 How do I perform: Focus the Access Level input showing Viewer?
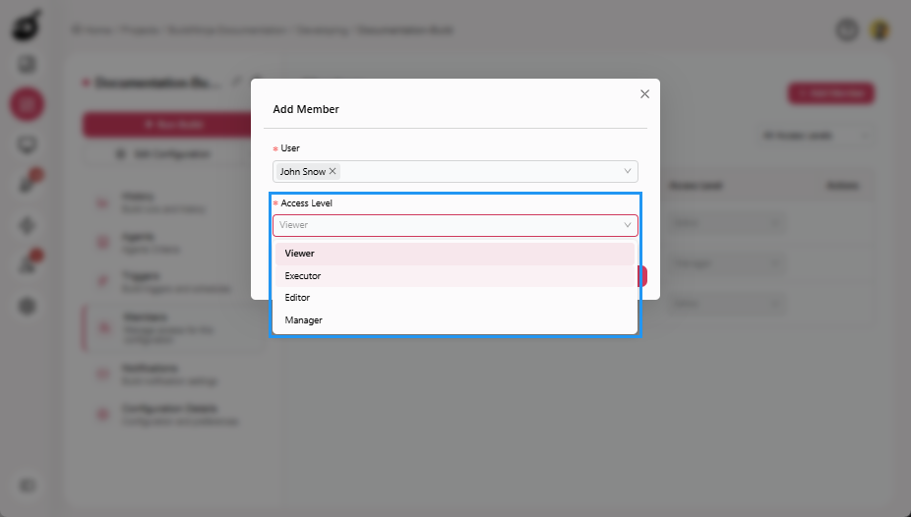tap(455, 226)
